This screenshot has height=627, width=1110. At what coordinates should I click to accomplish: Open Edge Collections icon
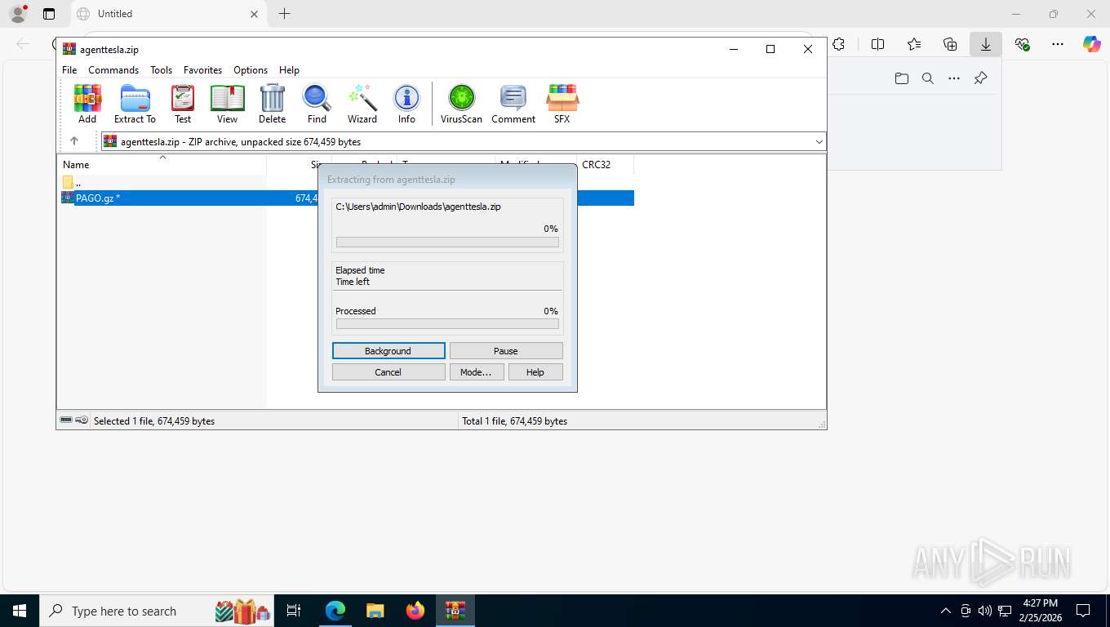click(950, 44)
